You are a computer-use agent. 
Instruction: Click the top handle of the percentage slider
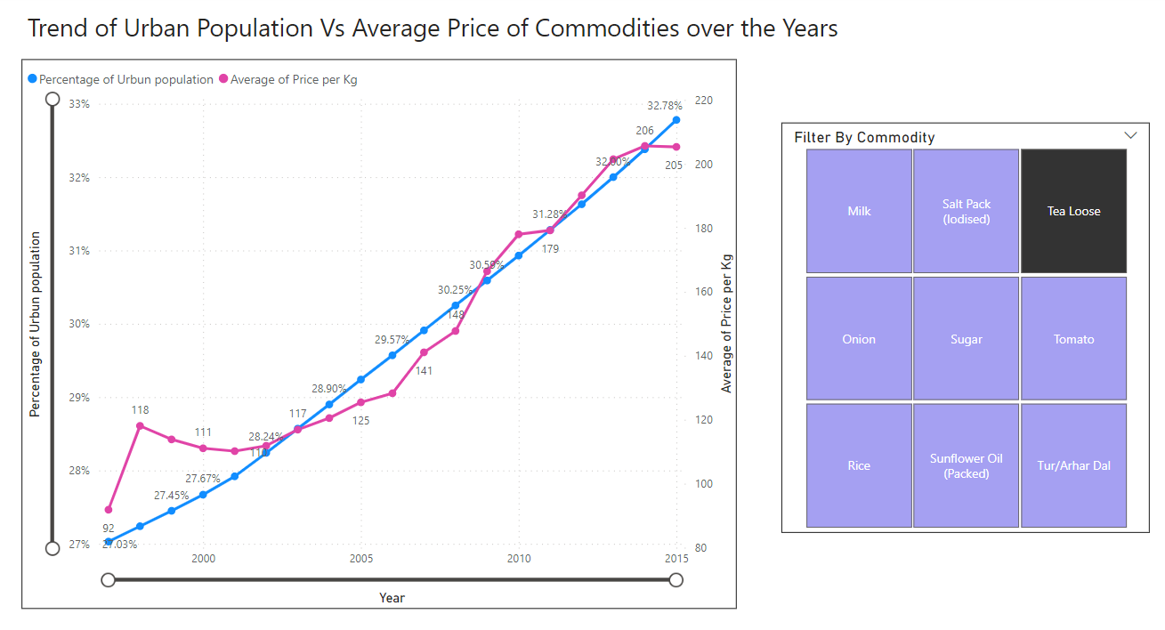coord(53,101)
